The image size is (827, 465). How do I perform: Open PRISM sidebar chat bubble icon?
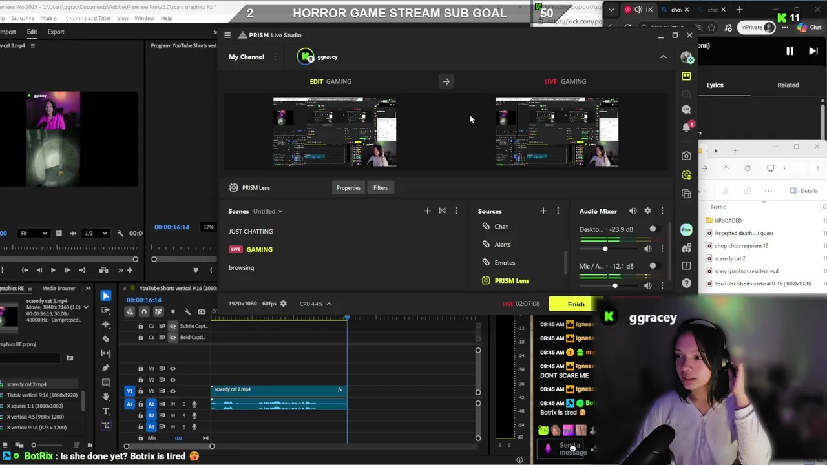(686, 109)
